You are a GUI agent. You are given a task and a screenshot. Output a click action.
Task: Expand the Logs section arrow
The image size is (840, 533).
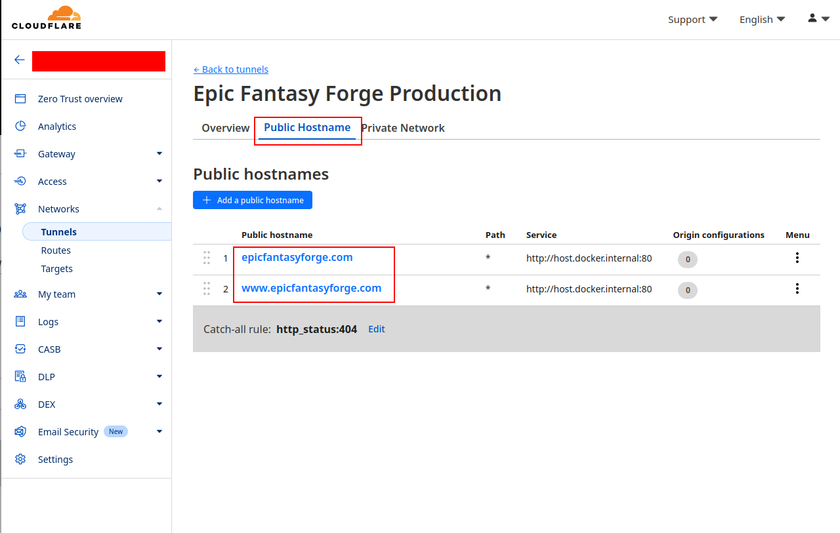tap(159, 321)
